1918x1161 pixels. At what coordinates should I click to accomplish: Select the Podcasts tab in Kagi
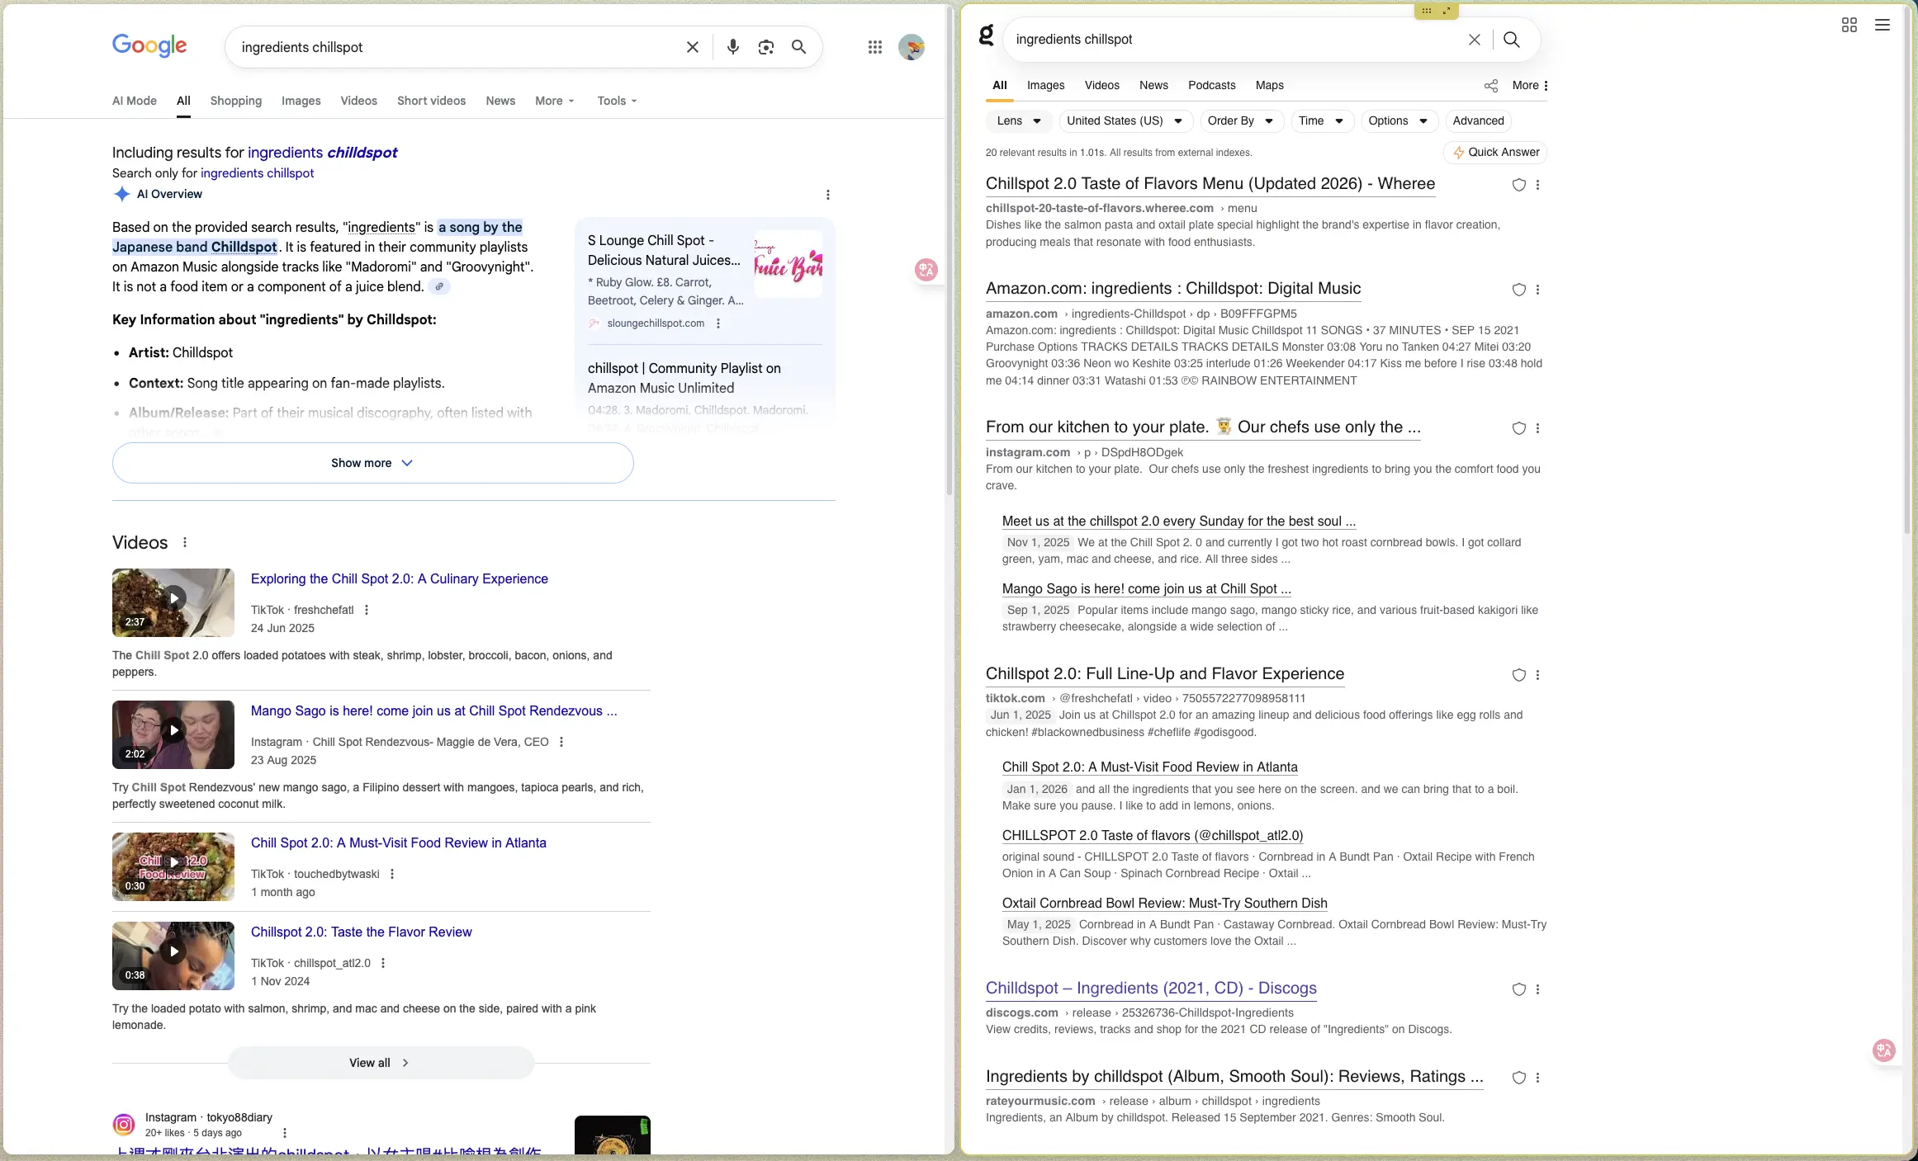[x=1211, y=86]
